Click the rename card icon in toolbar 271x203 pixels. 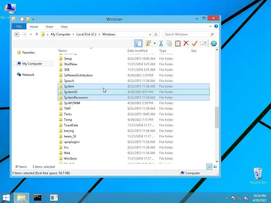pos(203,43)
